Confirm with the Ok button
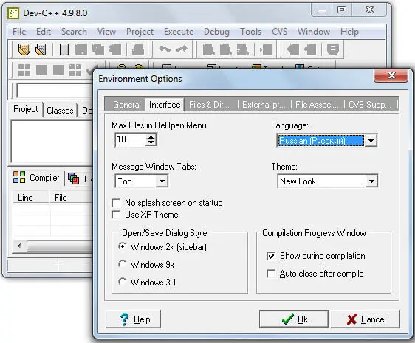415x343 pixels. pyautogui.click(x=294, y=319)
